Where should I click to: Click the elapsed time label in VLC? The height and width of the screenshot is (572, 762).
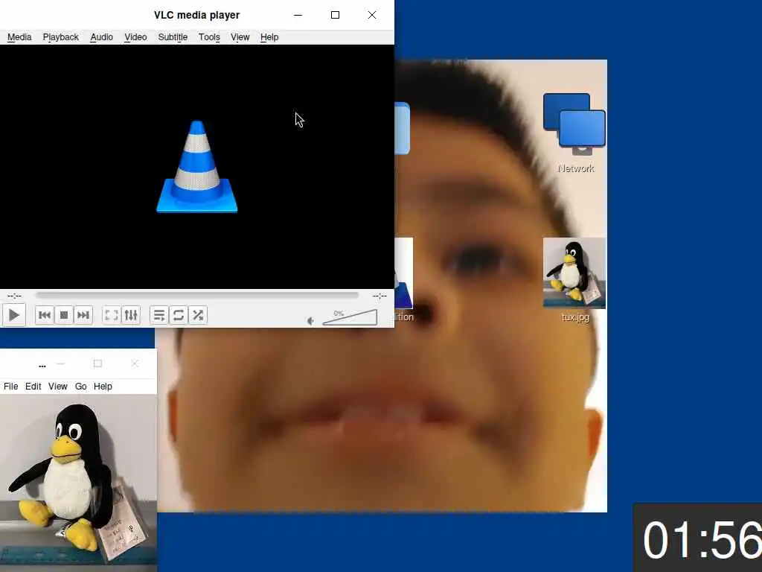[x=14, y=295]
